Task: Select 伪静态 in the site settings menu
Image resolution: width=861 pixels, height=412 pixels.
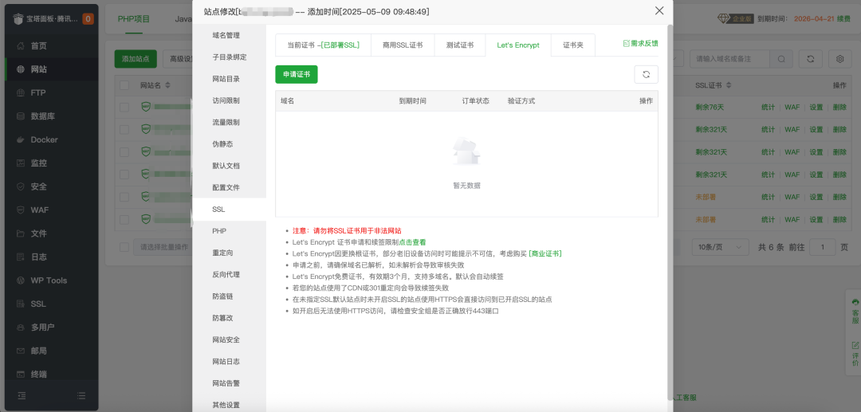Action: (222, 144)
